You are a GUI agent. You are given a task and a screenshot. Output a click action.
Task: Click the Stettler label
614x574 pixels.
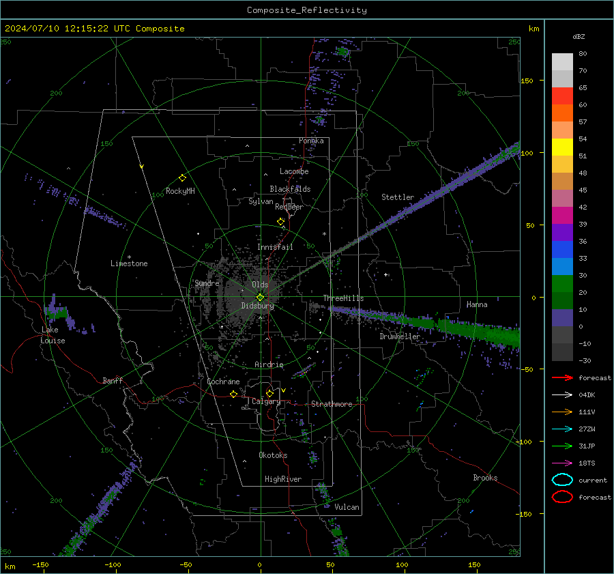[x=398, y=197]
